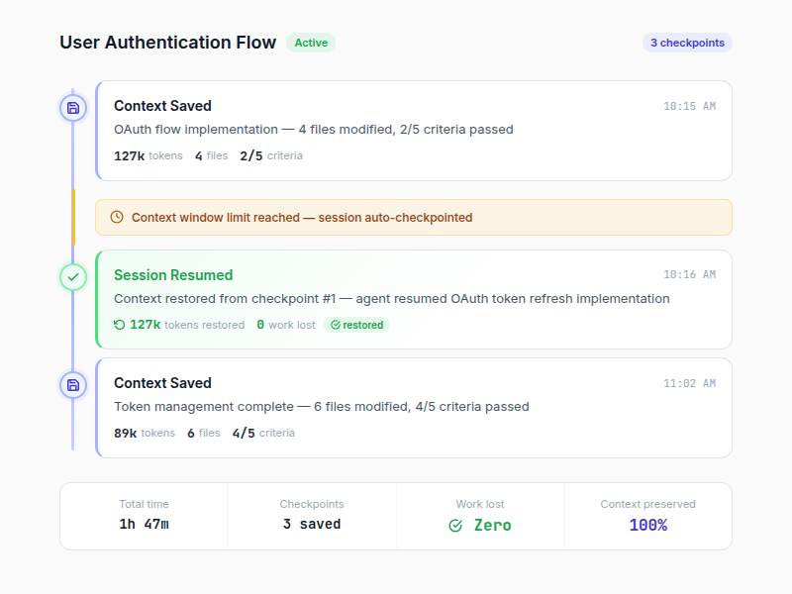Viewport: 792px width, 594px height.
Task: Click the Total time 1h 47m stat card
Action: [144, 516]
